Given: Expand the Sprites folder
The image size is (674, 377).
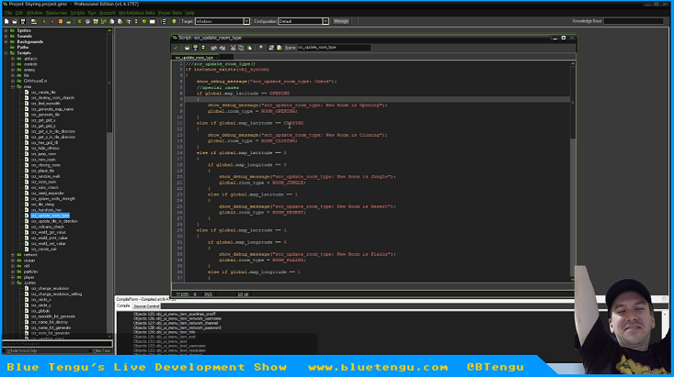Looking at the screenshot, I should point(6,30).
